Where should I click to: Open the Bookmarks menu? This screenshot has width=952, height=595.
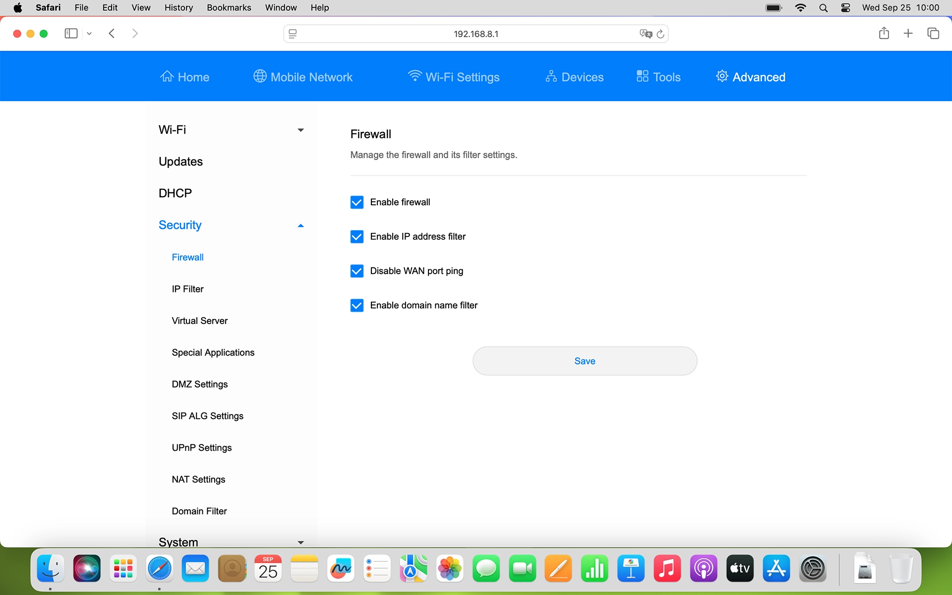point(229,7)
